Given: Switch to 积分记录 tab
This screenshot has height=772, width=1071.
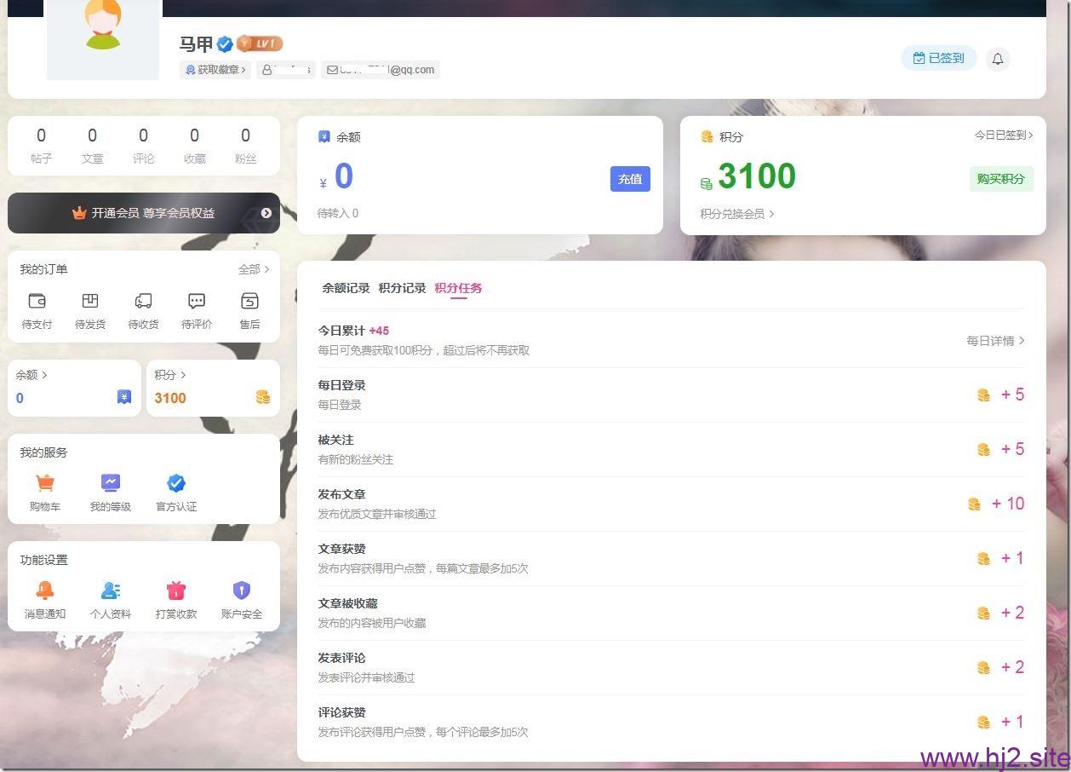Looking at the screenshot, I should [402, 288].
